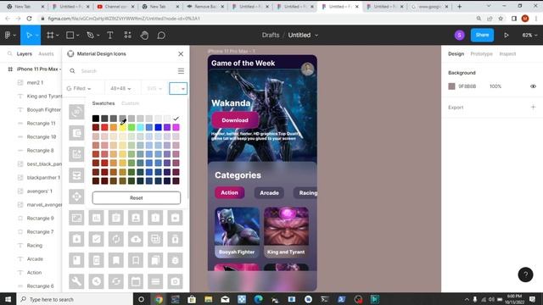Viewport: 543px width, 305px height.
Task: Click the Layers search magnifier icon
Action: tap(9, 54)
